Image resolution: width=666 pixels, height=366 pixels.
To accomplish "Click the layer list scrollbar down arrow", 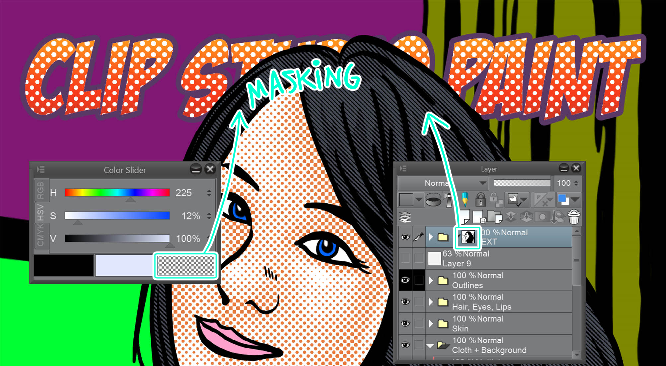I will [577, 355].
